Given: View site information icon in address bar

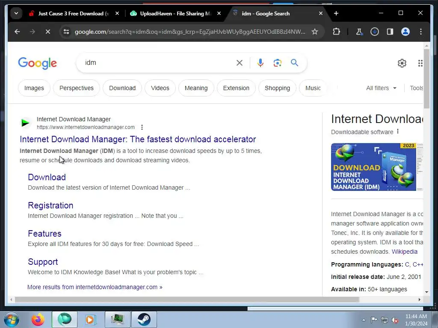Looking at the screenshot, I should click(x=66, y=32).
